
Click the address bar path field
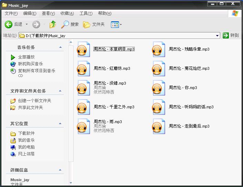[117, 35]
